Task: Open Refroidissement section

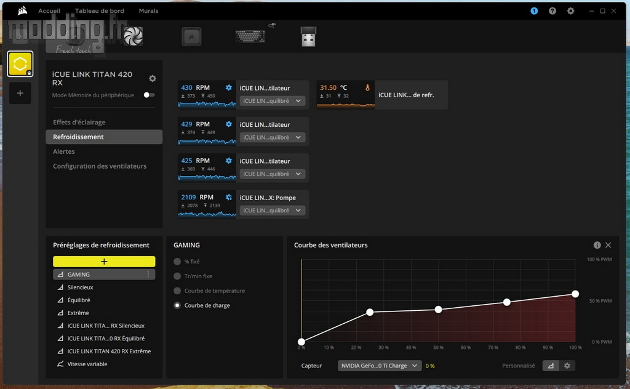Action: click(x=104, y=137)
